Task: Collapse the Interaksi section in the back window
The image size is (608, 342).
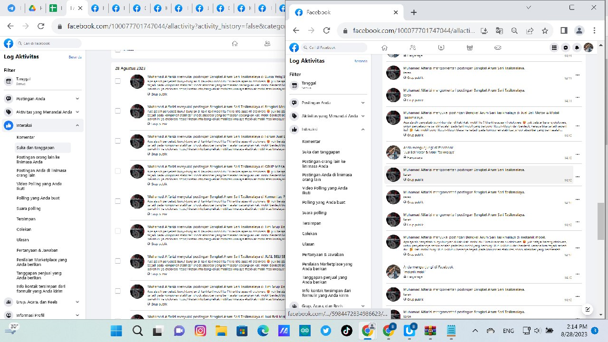Action: [x=42, y=125]
